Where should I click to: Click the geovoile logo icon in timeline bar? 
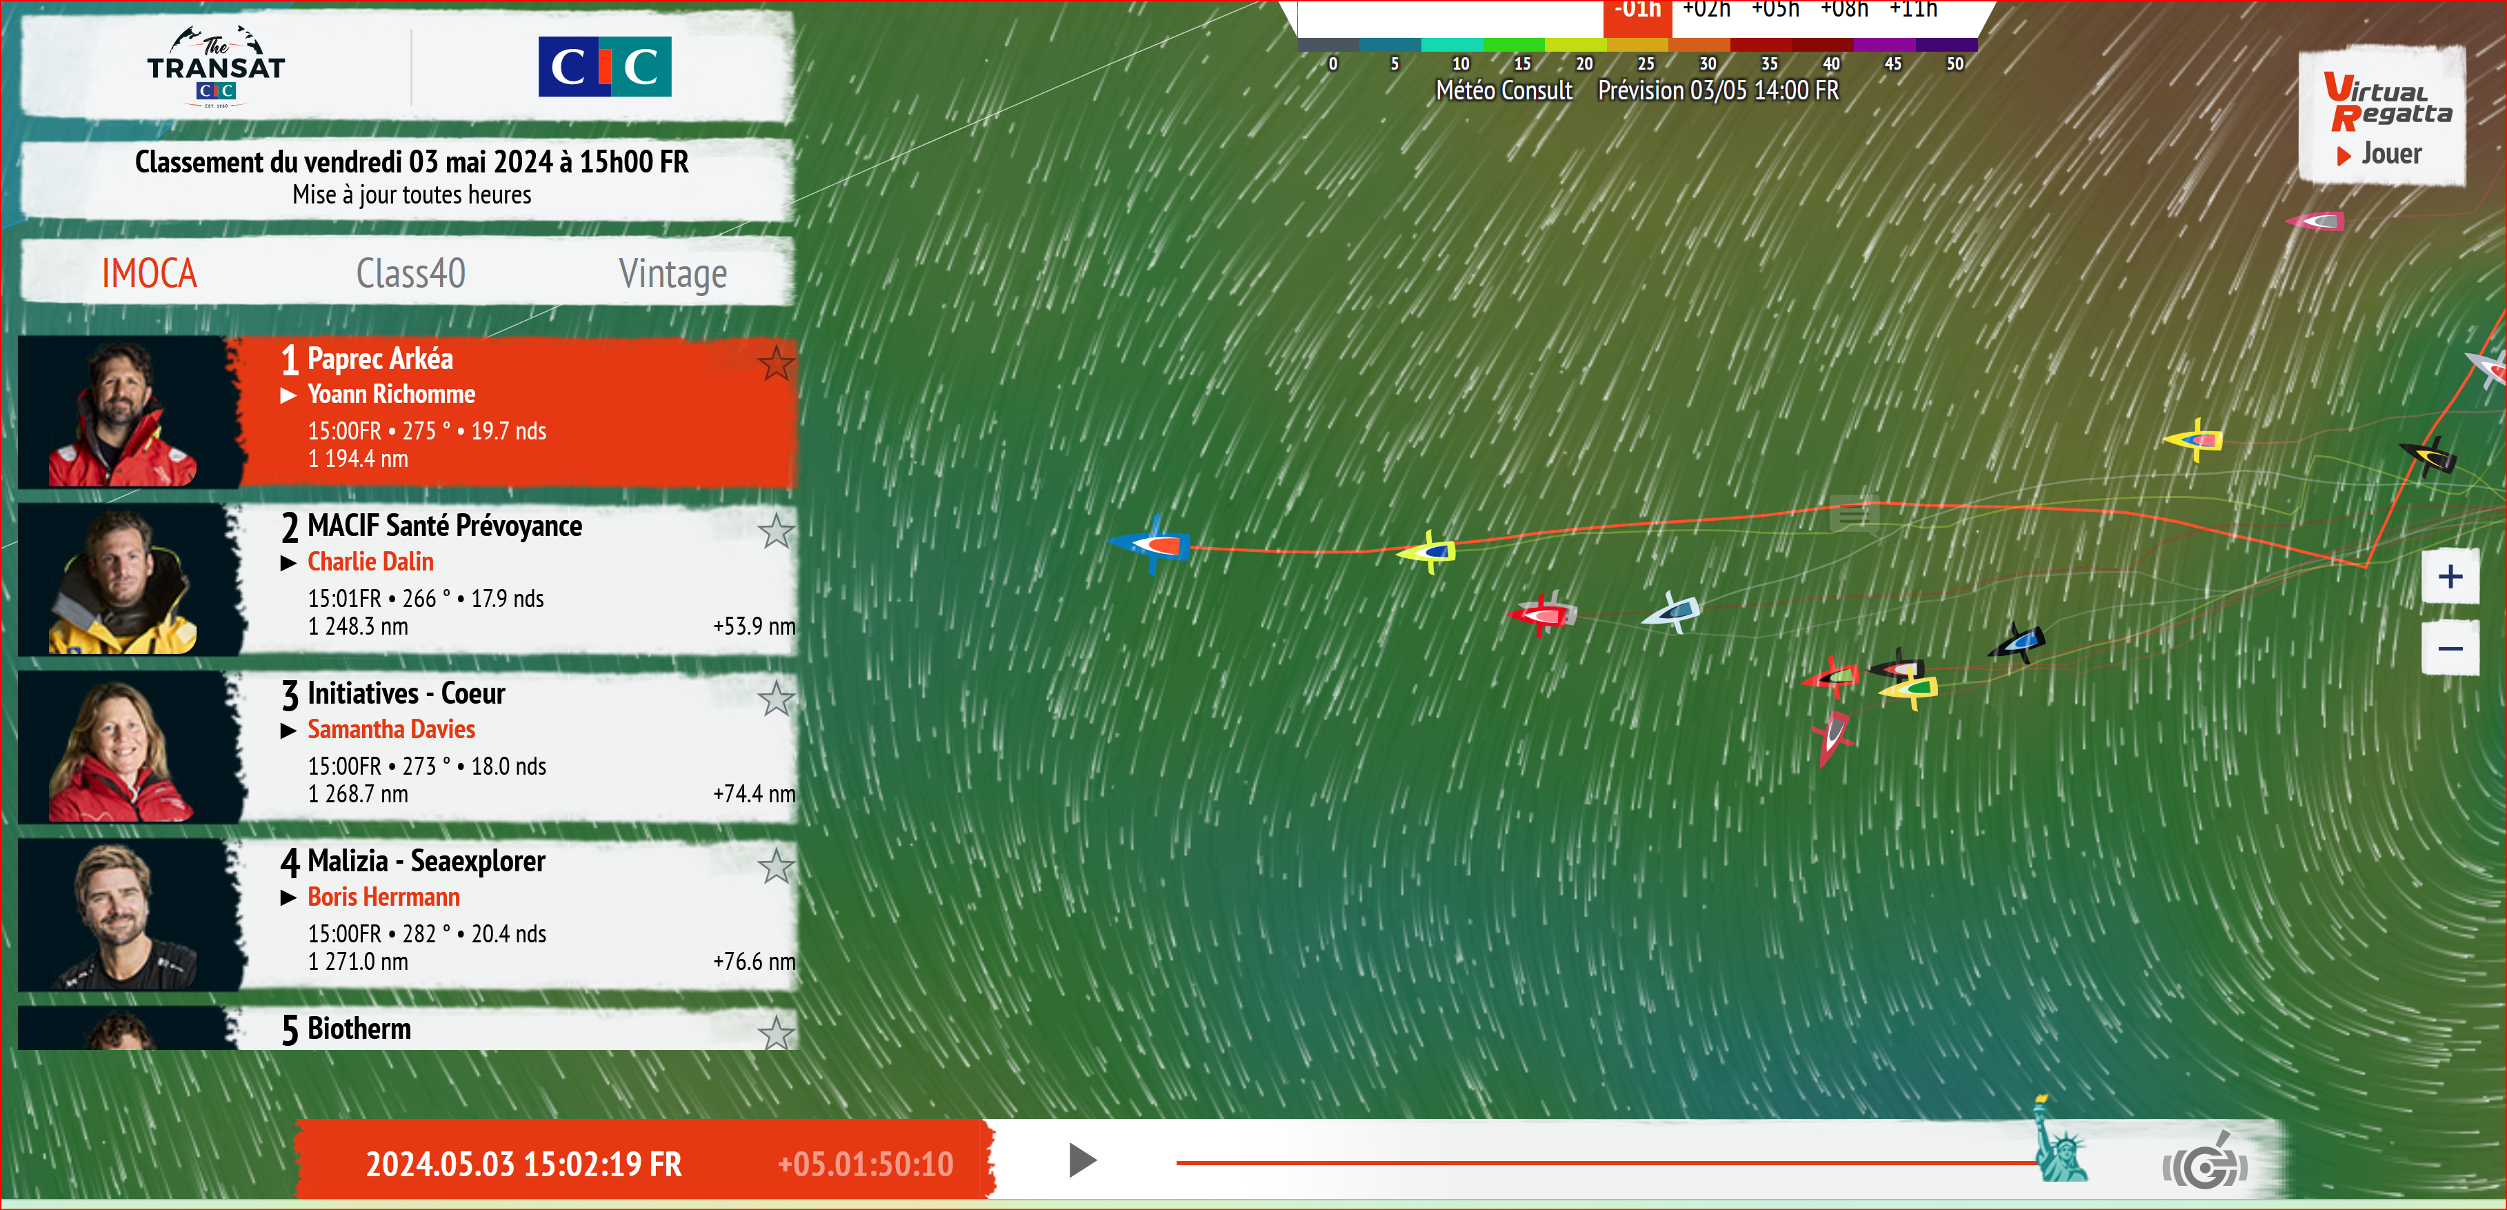[x=2204, y=1161]
